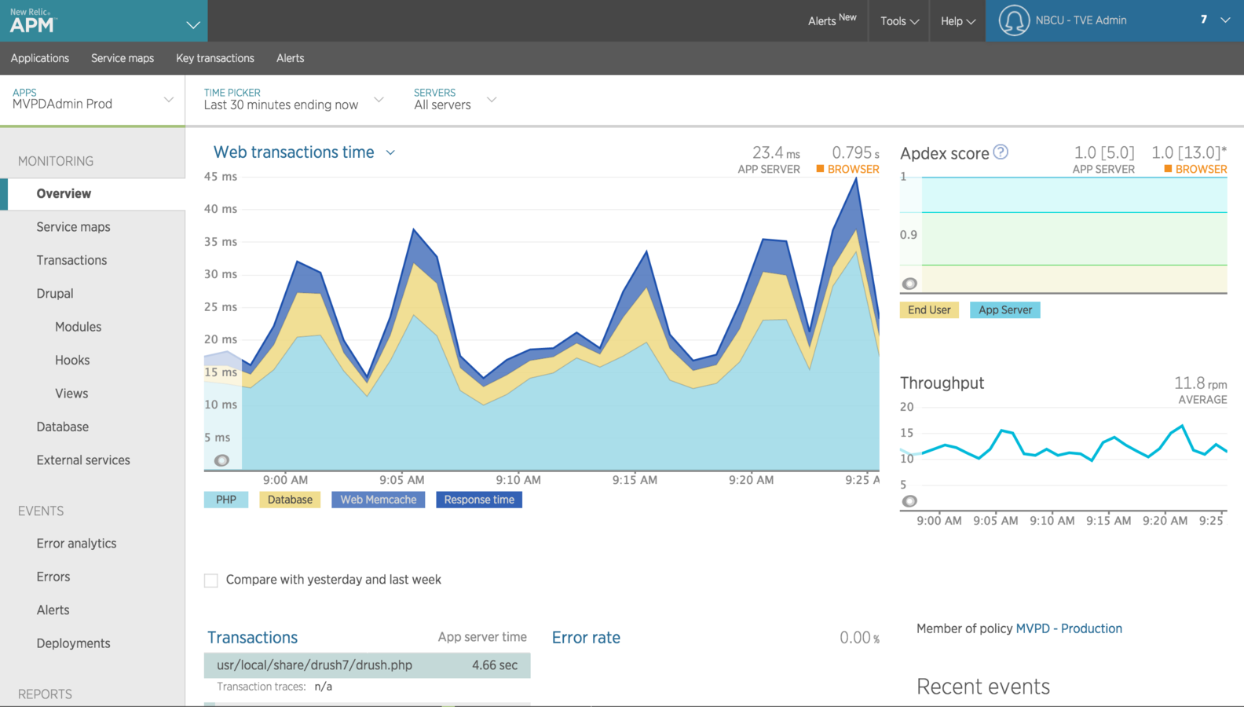Select Error analytics in the sidebar
Screen dimensions: 1244x707
76,544
